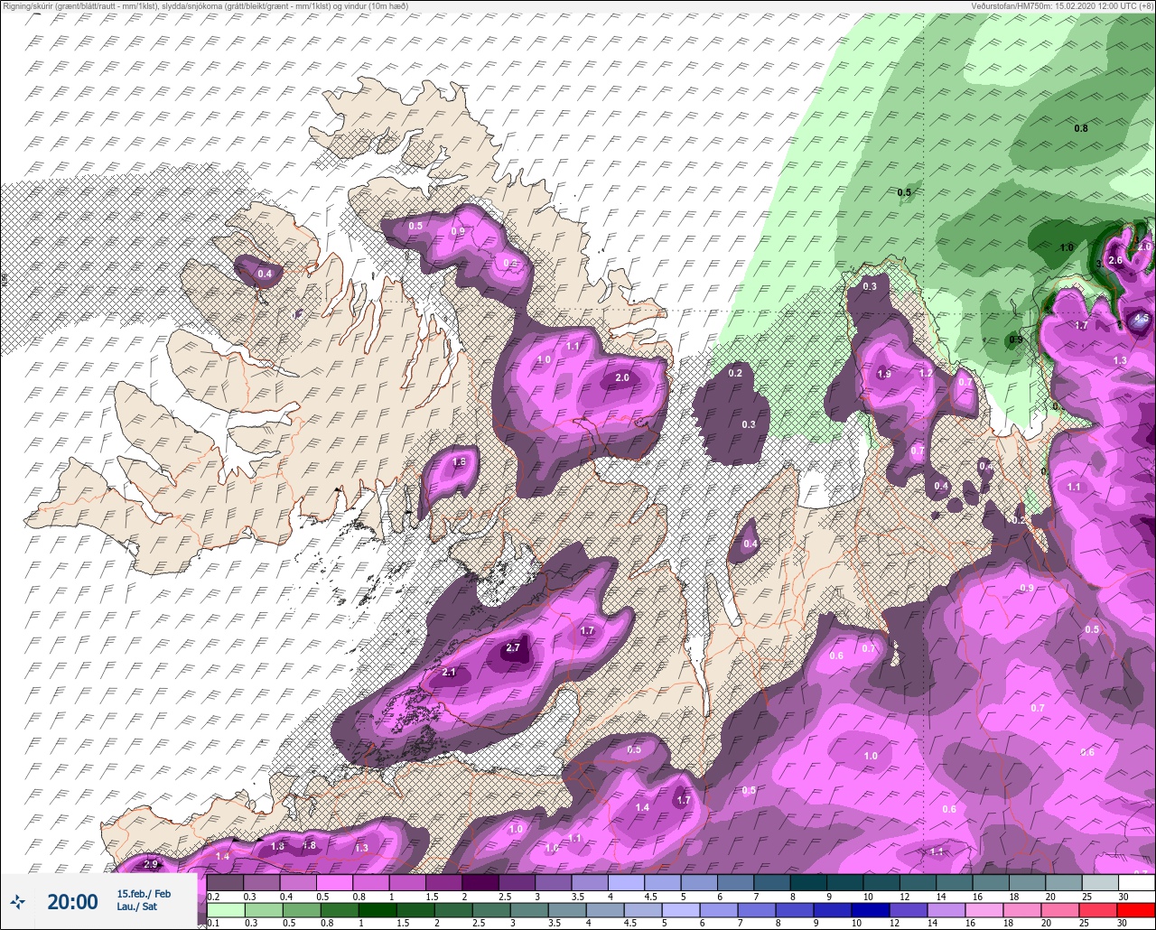Click the 1.2 precipitation value on map

pos(926,373)
